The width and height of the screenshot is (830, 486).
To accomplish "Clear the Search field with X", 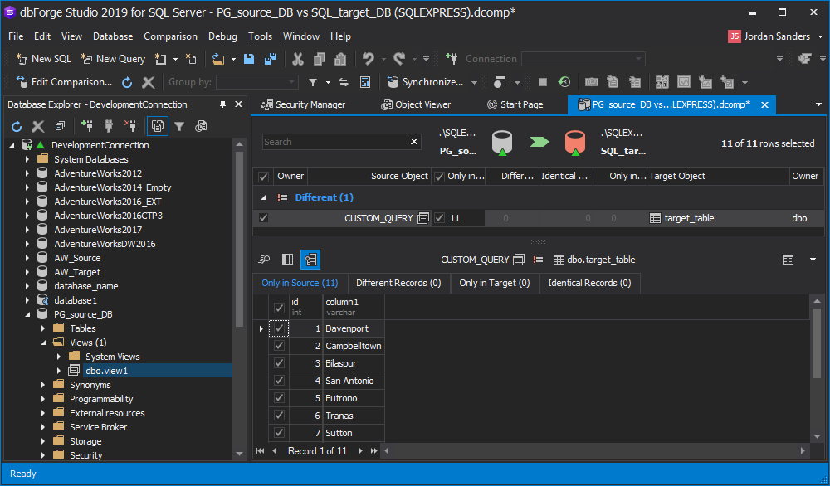I will point(414,142).
